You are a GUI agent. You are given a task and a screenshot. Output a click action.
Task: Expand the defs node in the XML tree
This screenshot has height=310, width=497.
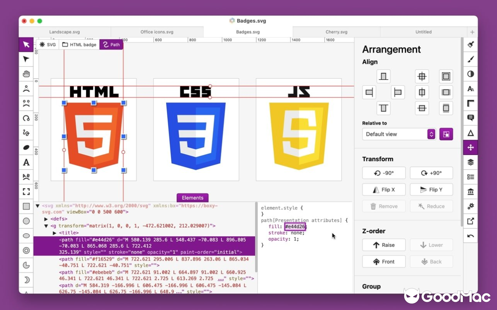[46, 219]
